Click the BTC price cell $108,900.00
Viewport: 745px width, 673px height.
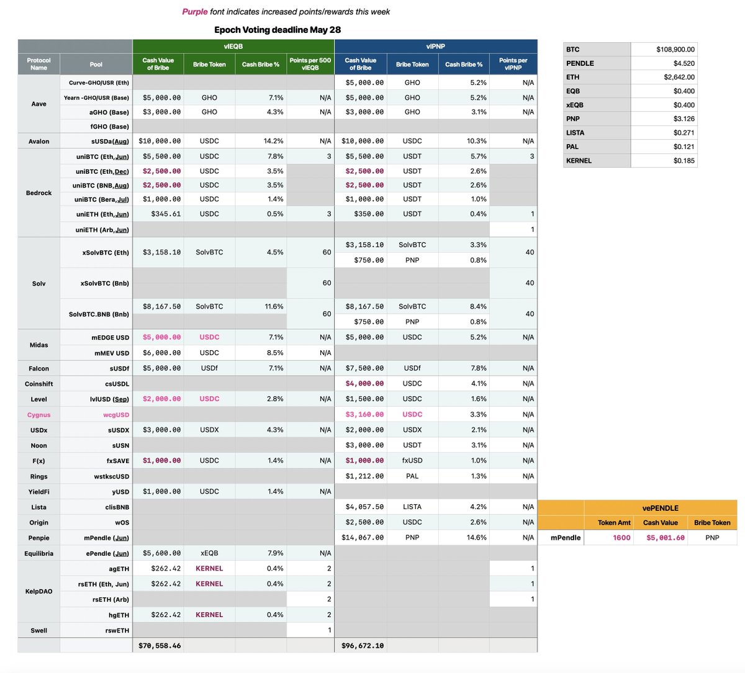(x=663, y=49)
